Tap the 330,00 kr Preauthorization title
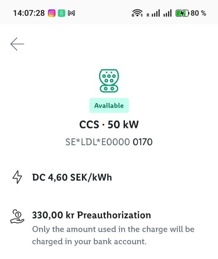The image size is (218, 259). coord(92,215)
